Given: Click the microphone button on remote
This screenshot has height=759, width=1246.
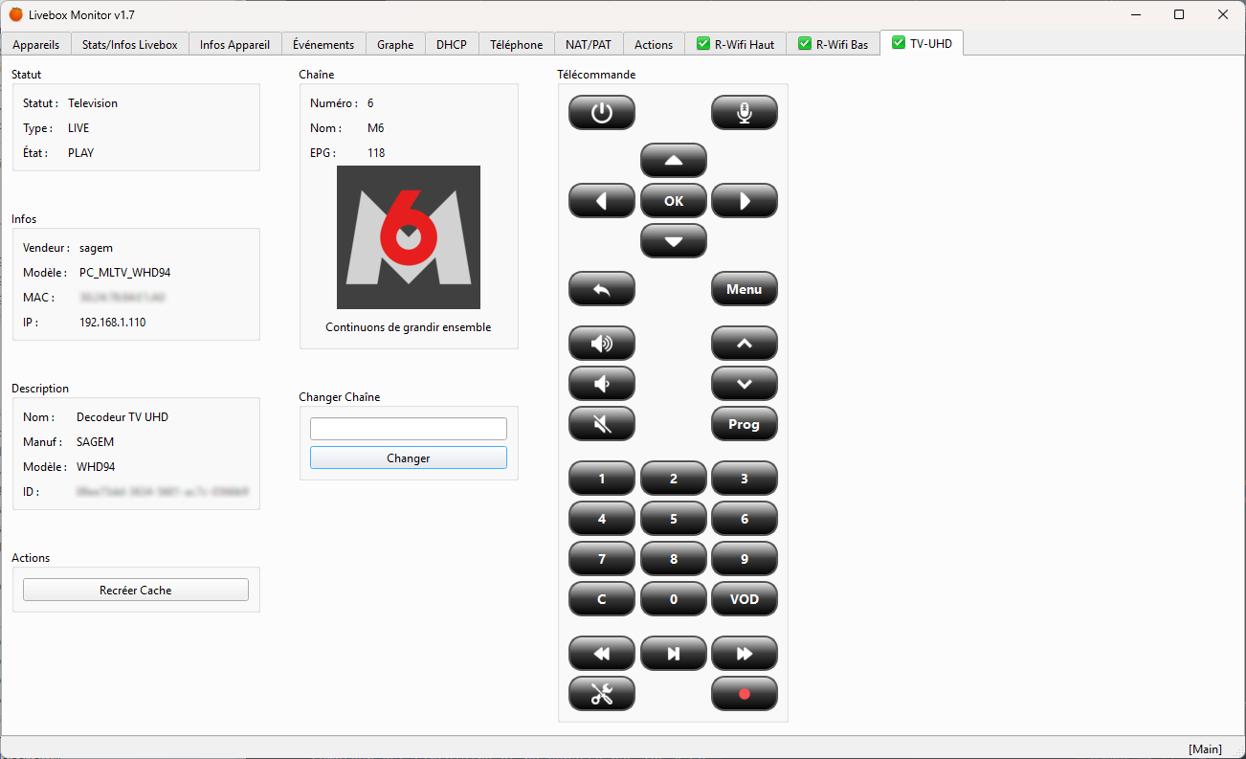Looking at the screenshot, I should tap(745, 113).
